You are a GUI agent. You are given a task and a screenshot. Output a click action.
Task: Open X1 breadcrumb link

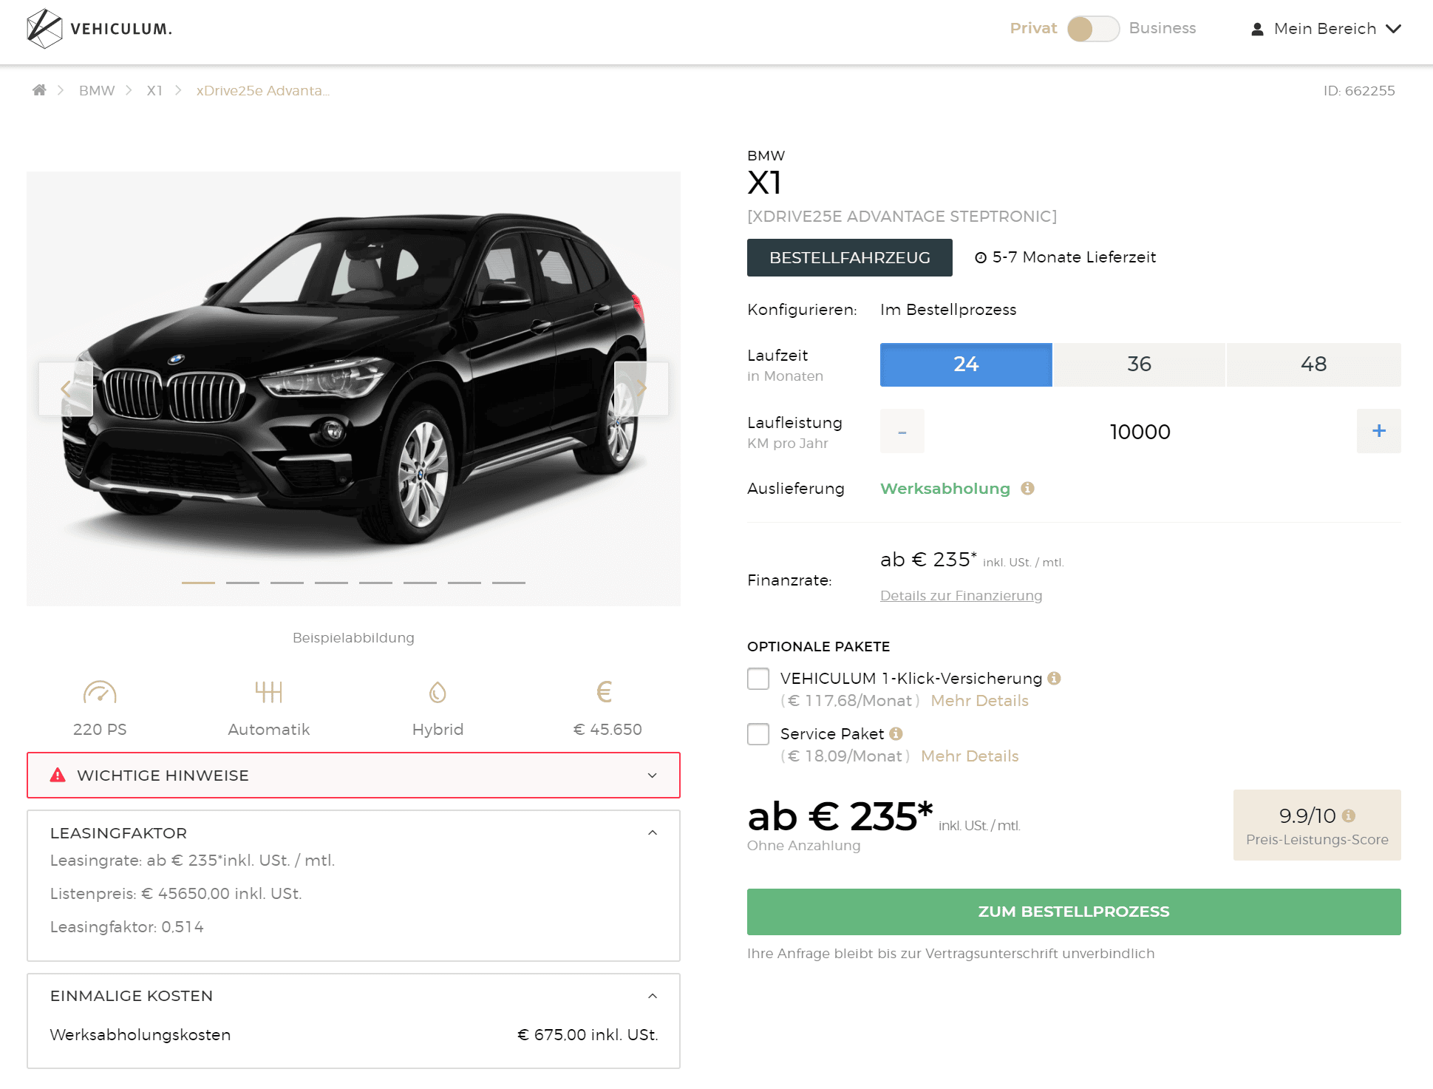coord(154,90)
